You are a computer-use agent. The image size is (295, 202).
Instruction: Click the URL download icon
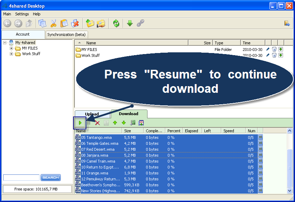(x=141, y=123)
